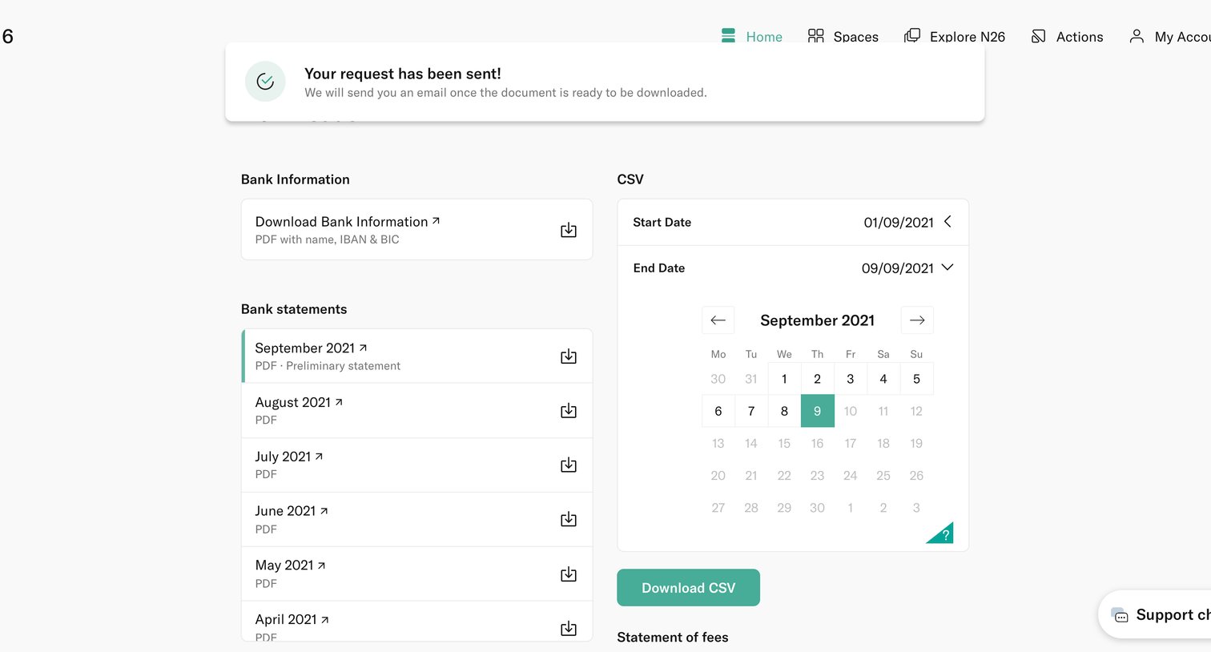Viewport: 1211px width, 652px height.
Task: Select September 2 in calendar
Action: (x=817, y=379)
